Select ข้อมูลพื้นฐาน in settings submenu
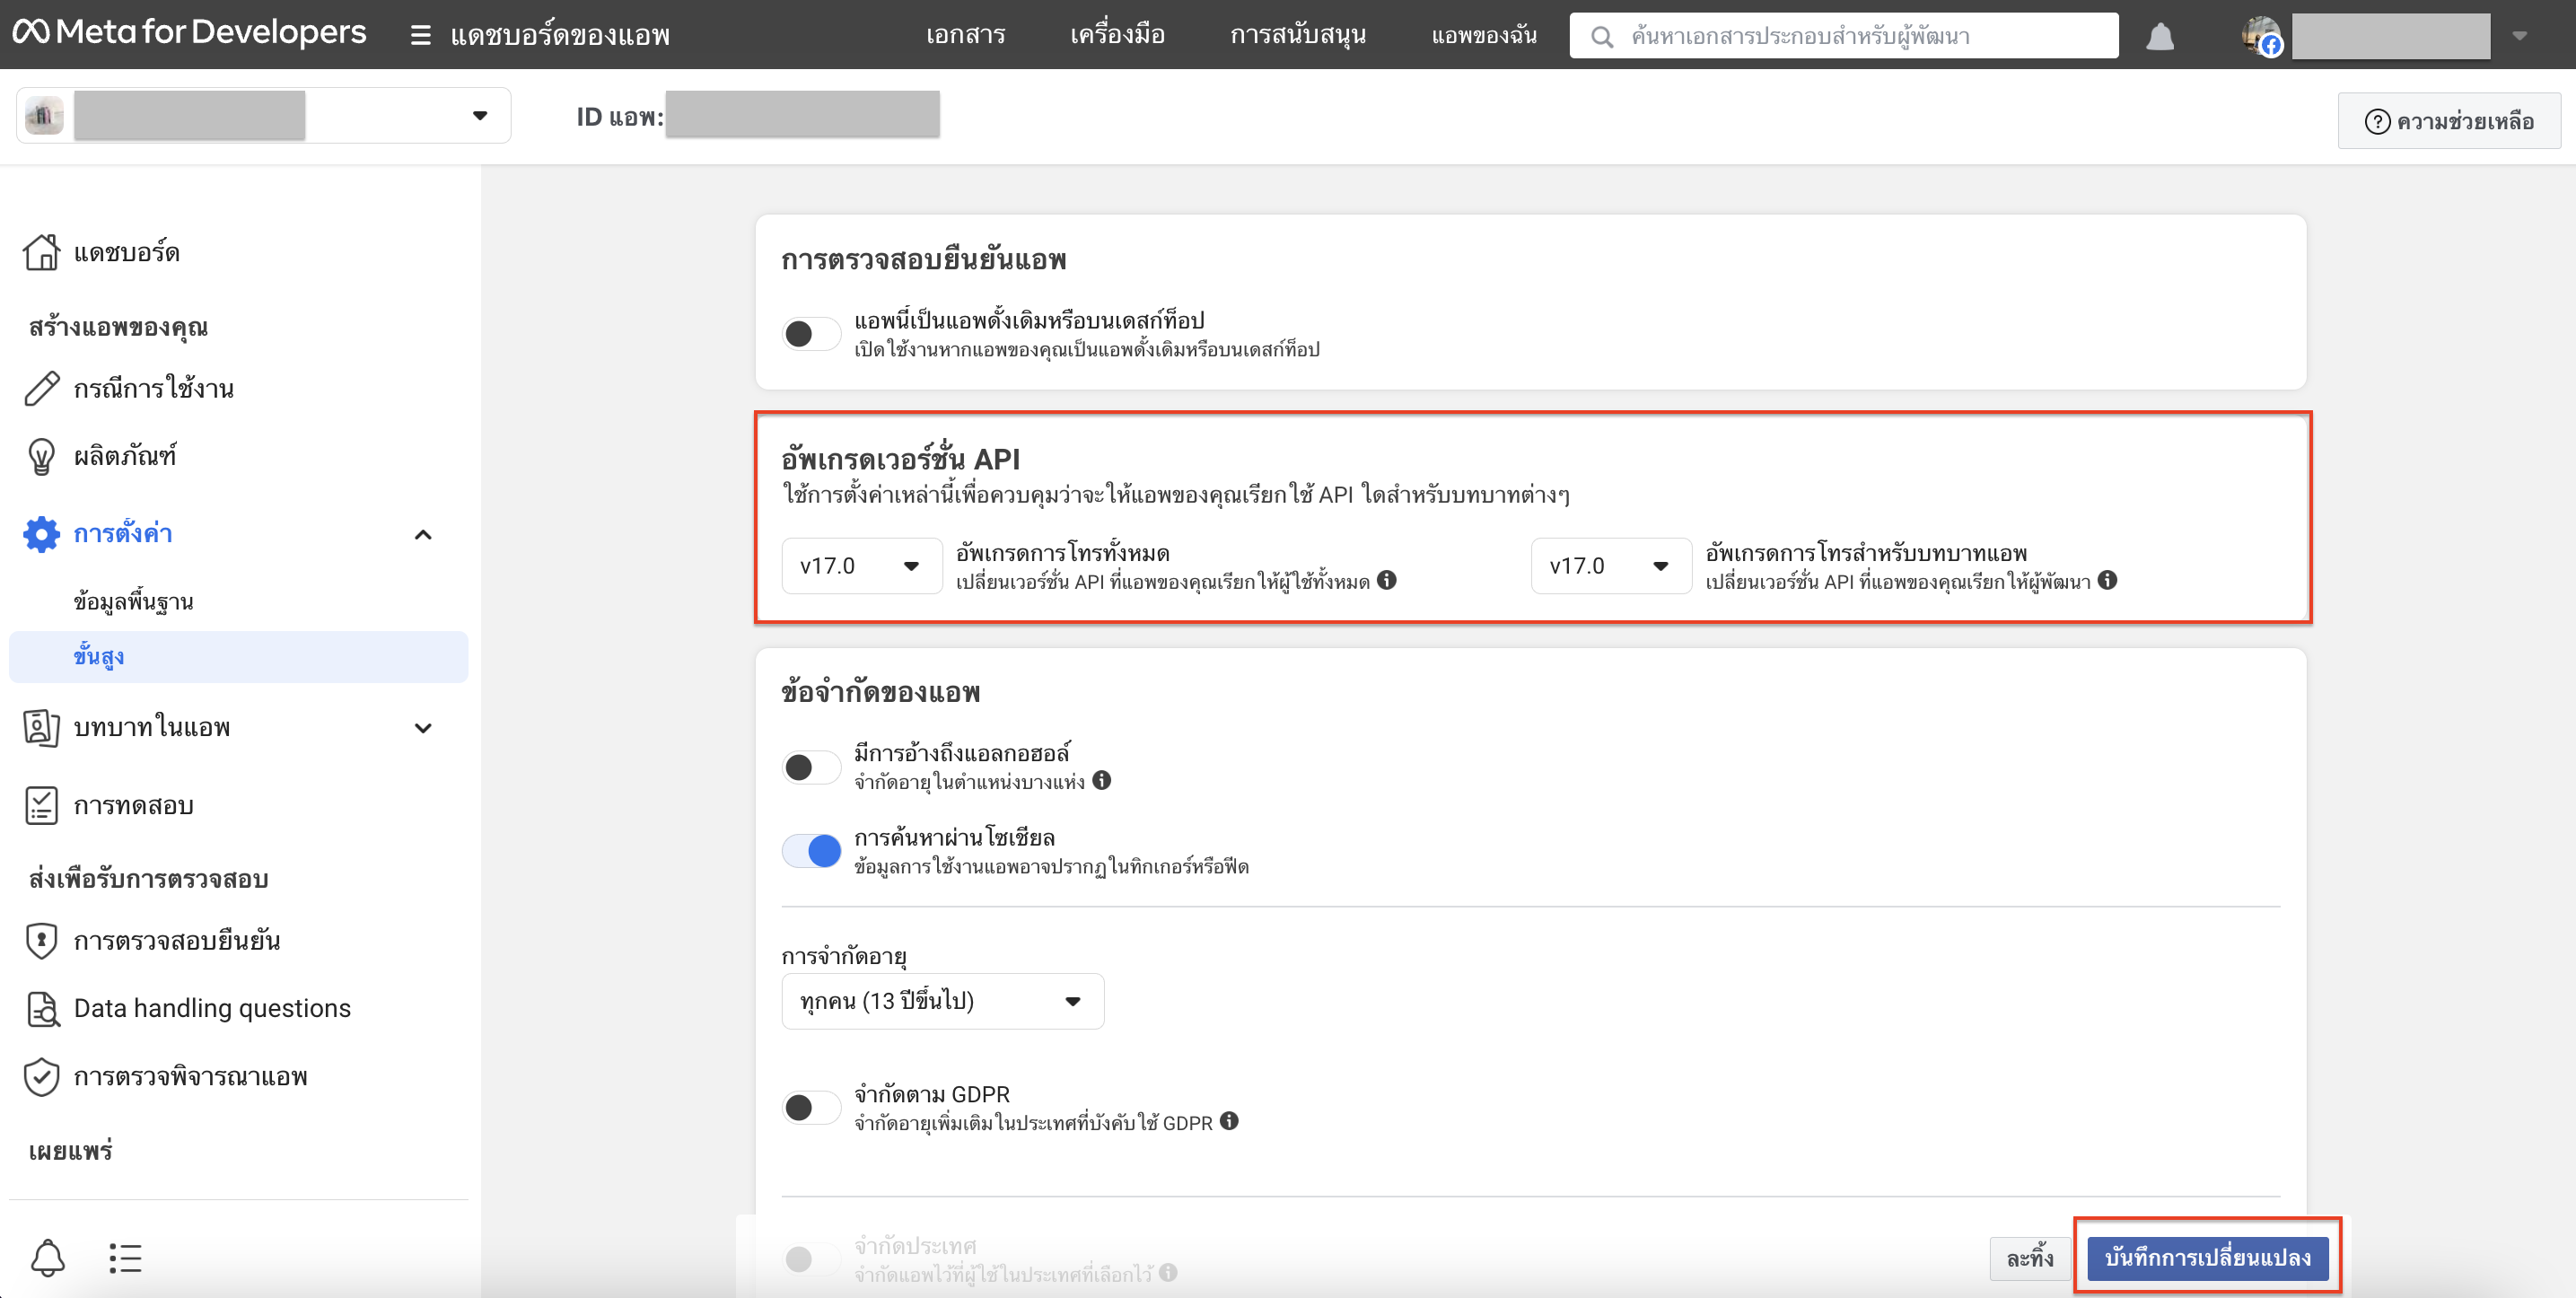The image size is (2576, 1298). click(133, 601)
